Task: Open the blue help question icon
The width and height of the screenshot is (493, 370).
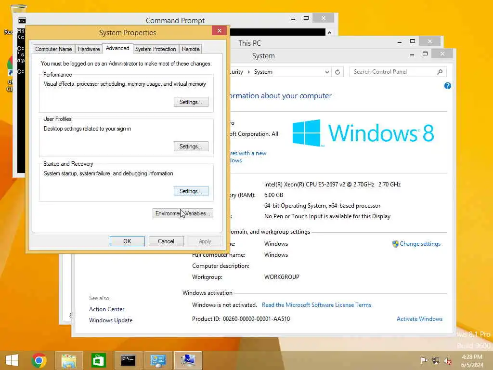Action: click(448, 86)
